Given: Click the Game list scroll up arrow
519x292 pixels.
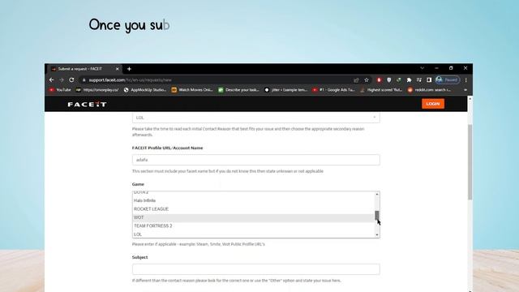Looking at the screenshot, I should [x=377, y=195].
